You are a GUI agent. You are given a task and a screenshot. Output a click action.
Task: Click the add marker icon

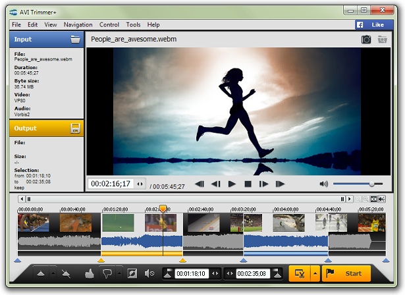click(x=41, y=273)
